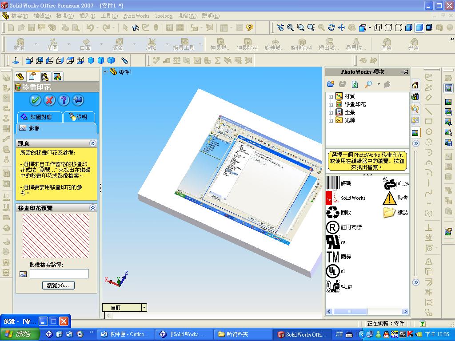The image size is (455, 341).
Task: Open the Toolbox menu
Action: tap(164, 16)
